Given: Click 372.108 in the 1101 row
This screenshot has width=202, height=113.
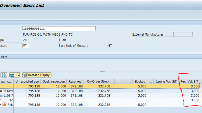Looking at the screenshot, I should point(77,96).
